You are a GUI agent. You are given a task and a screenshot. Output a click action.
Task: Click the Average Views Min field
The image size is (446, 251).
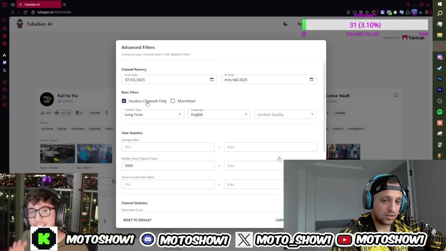point(168,147)
